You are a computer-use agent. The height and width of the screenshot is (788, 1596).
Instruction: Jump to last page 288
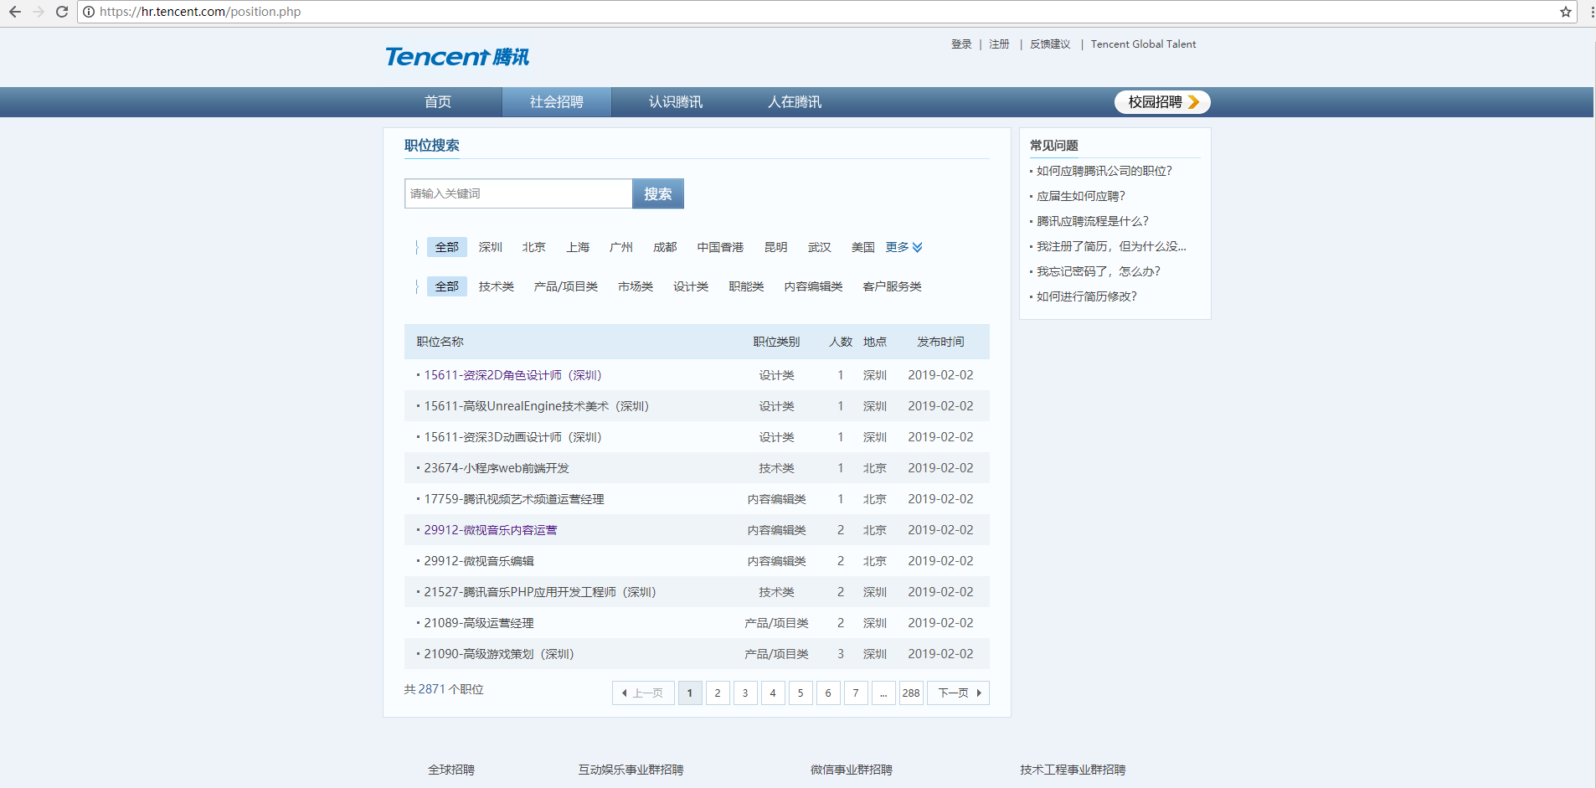tap(911, 693)
